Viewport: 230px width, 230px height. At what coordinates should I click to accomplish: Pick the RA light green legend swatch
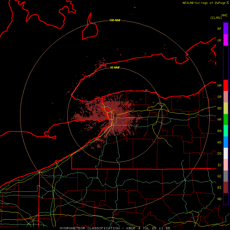226,131
